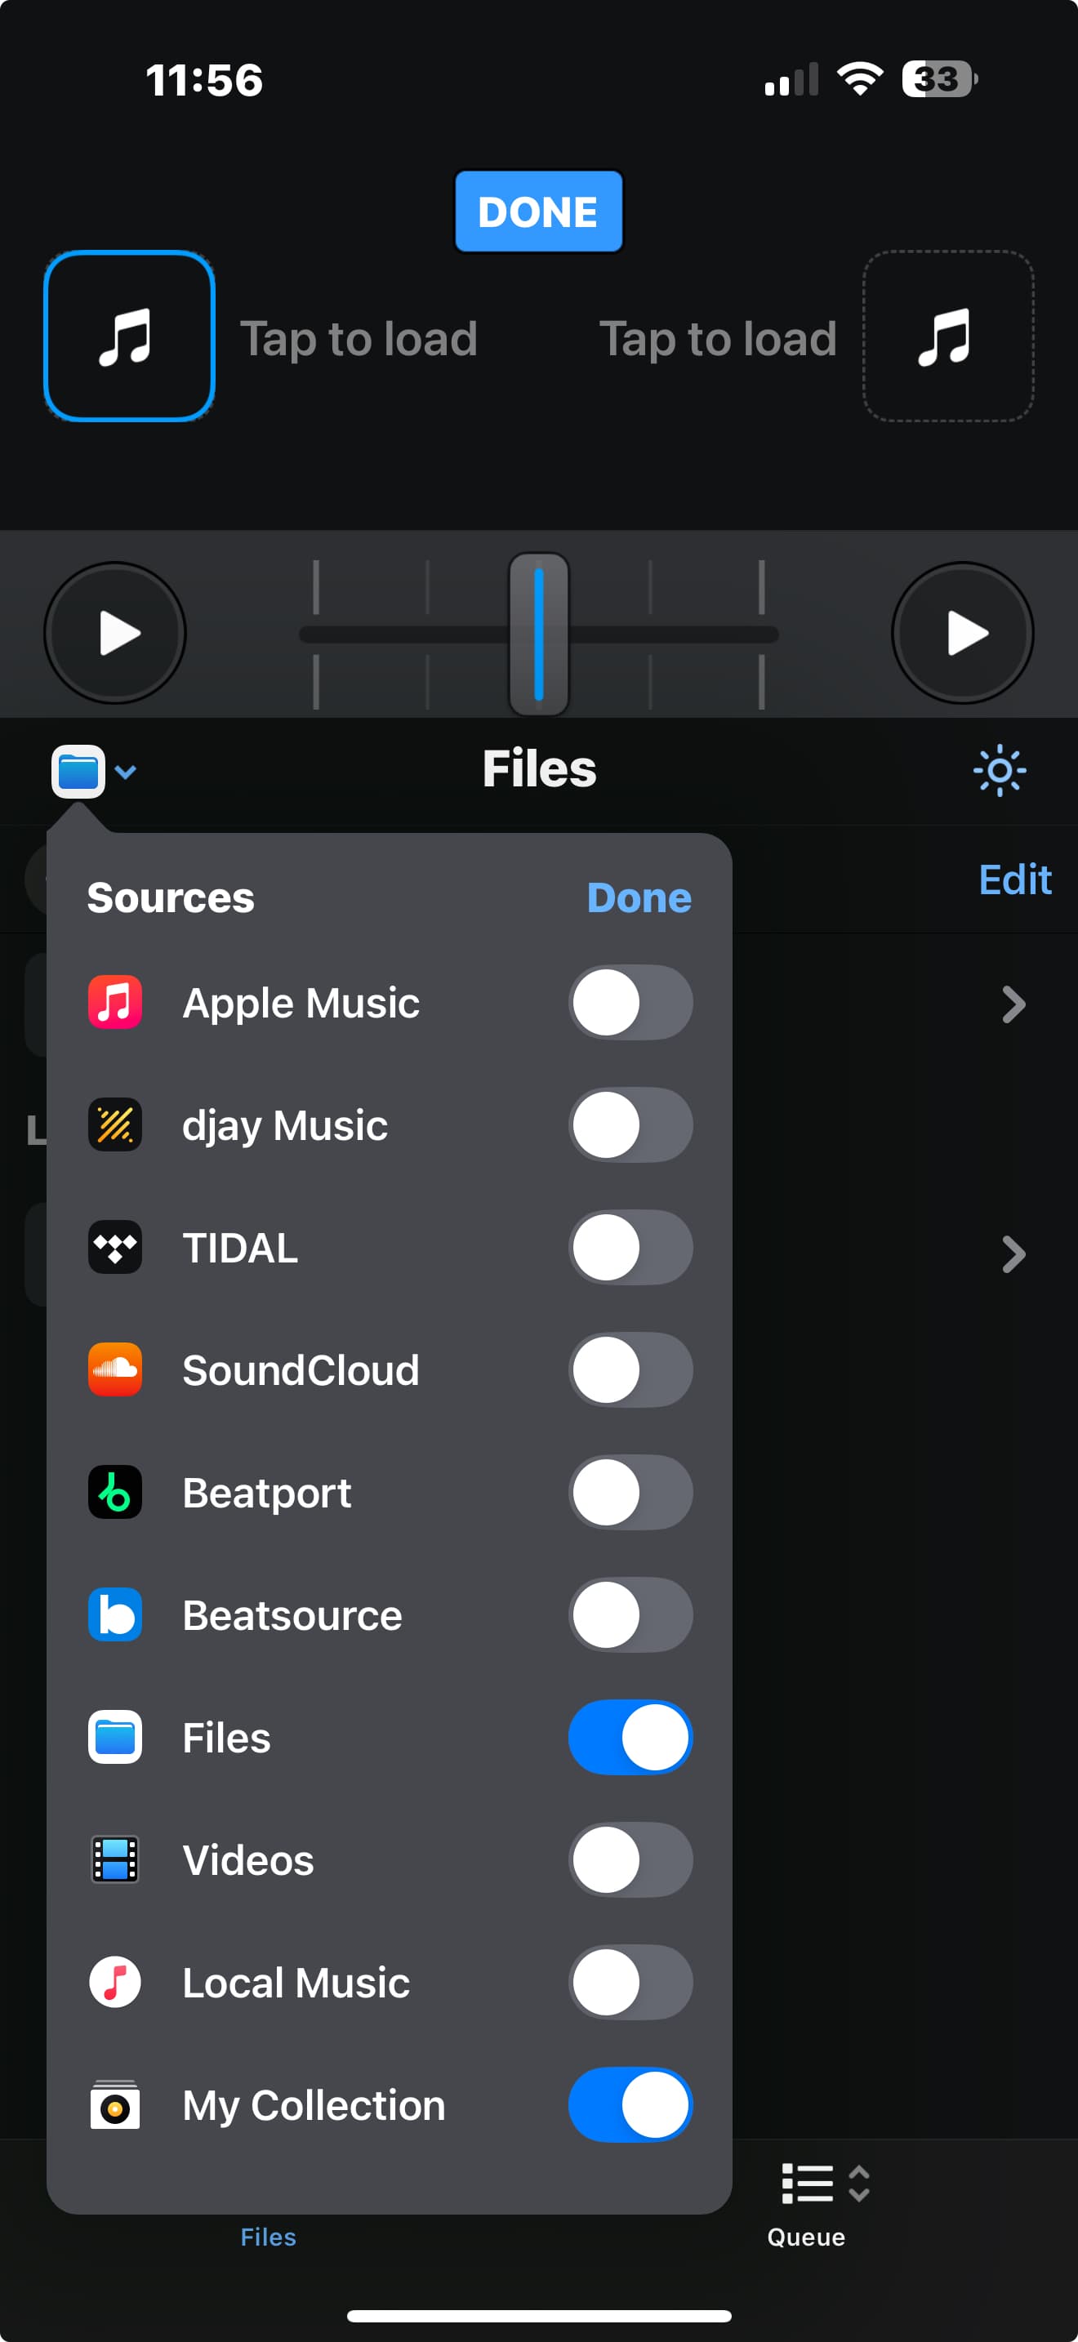
Task: Expand the second row chevron behind popup
Action: pyautogui.click(x=1013, y=1254)
